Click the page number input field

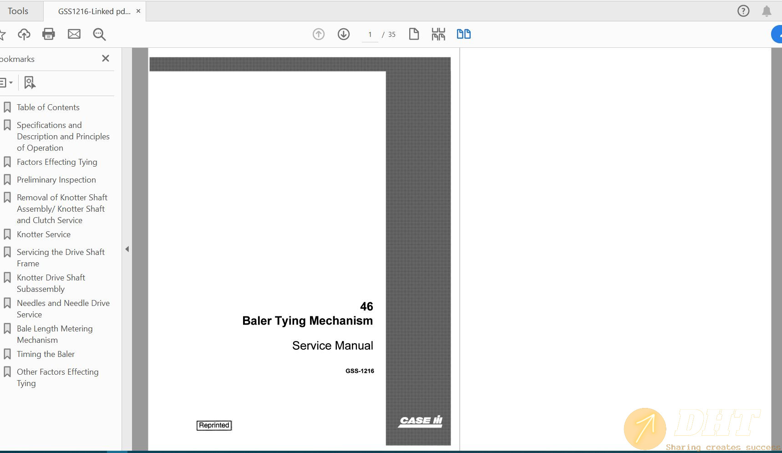[370, 35]
